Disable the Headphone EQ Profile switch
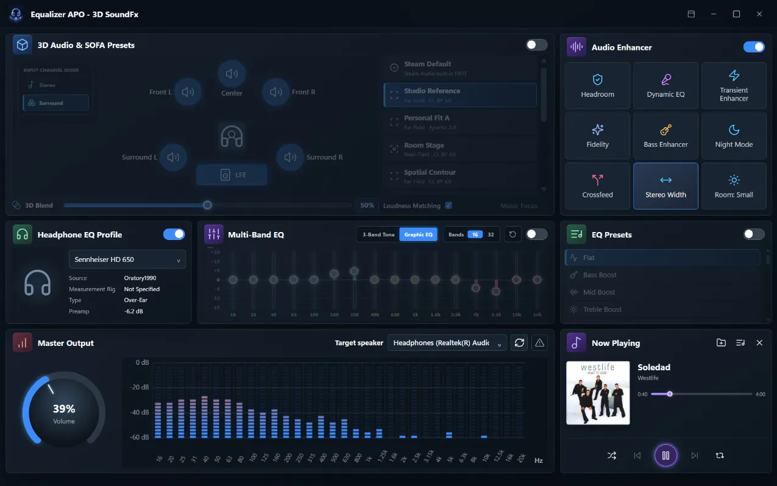Screen dimensions: 777x486 click(174, 234)
